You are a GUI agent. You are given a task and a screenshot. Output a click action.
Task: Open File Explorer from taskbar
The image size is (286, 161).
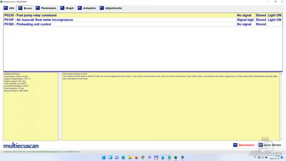(130, 157)
